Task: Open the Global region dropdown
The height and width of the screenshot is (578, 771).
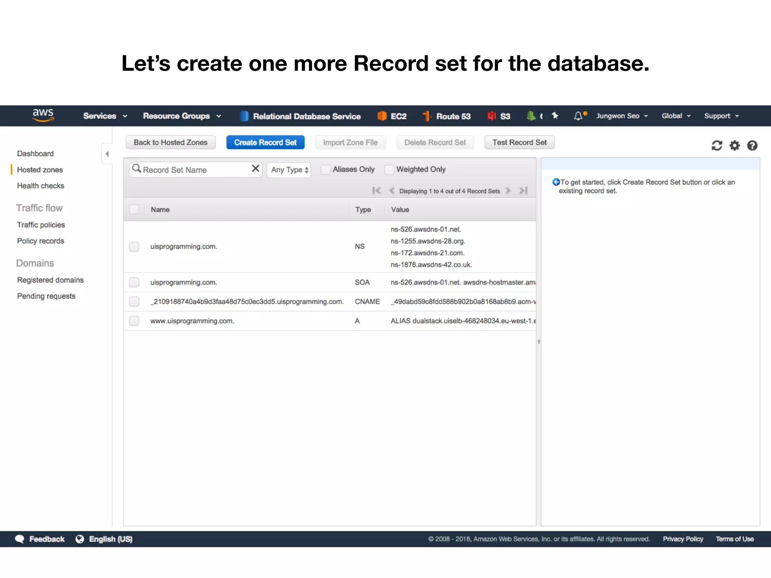Action: 676,116
